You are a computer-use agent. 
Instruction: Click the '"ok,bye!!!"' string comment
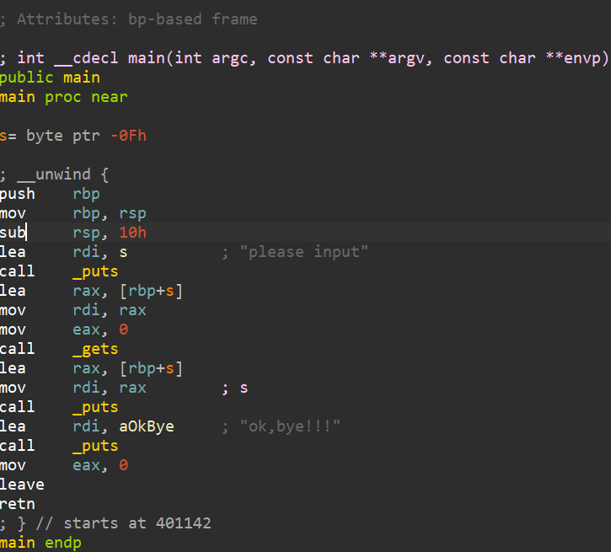point(290,426)
